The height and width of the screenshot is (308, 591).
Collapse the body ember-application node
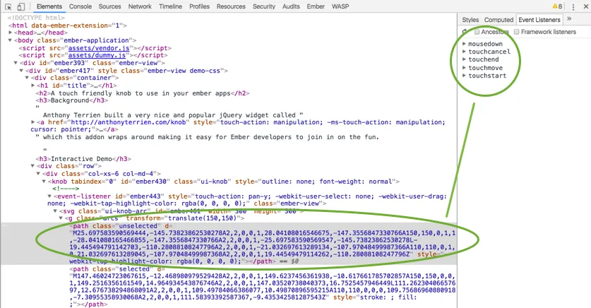click(x=11, y=40)
